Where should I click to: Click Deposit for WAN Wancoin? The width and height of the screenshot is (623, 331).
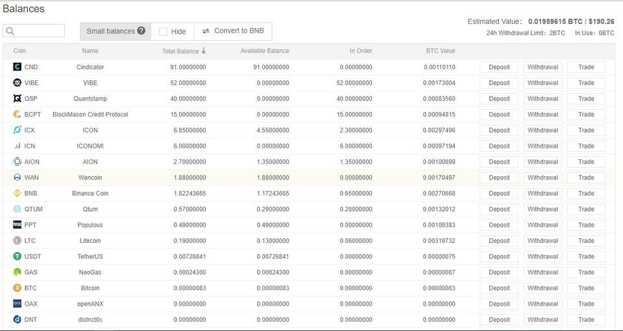coord(499,177)
